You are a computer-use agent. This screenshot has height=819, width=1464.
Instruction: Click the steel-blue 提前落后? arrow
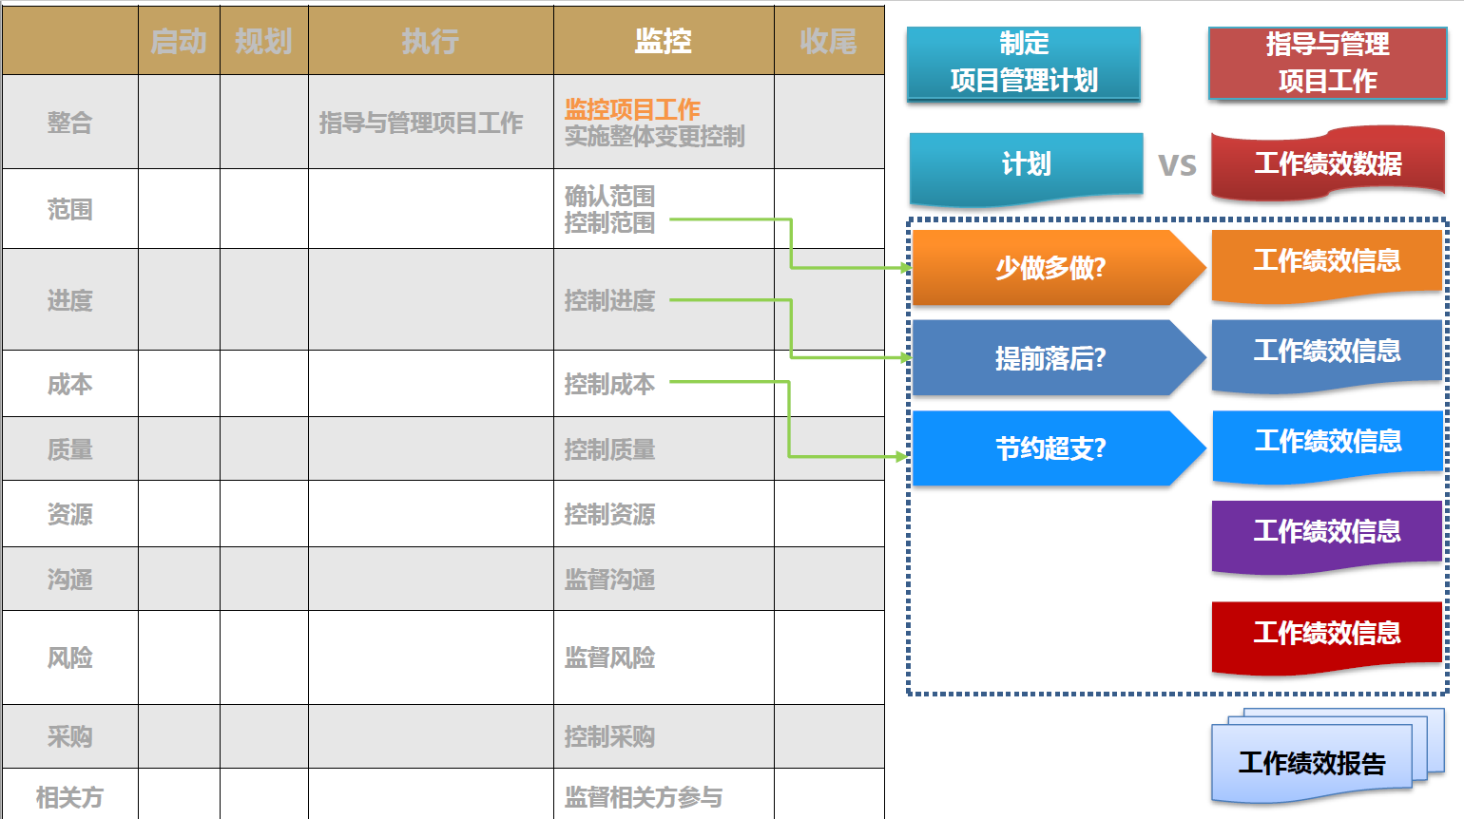(1058, 357)
